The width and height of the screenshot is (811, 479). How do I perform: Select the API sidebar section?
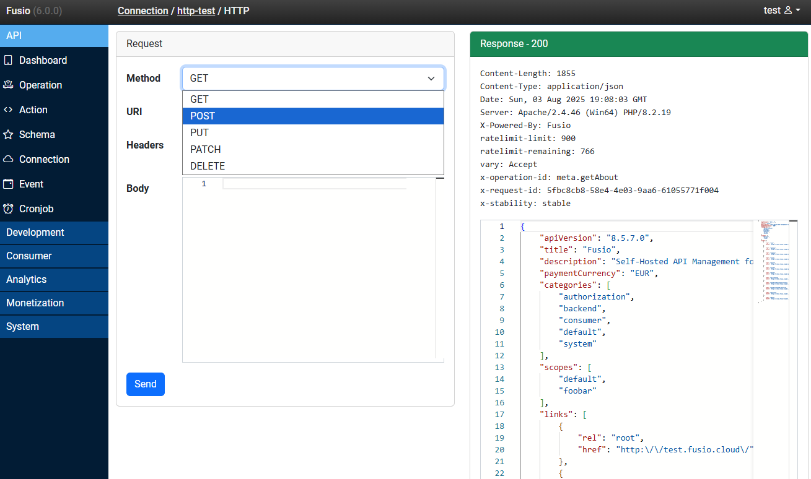tap(54, 36)
